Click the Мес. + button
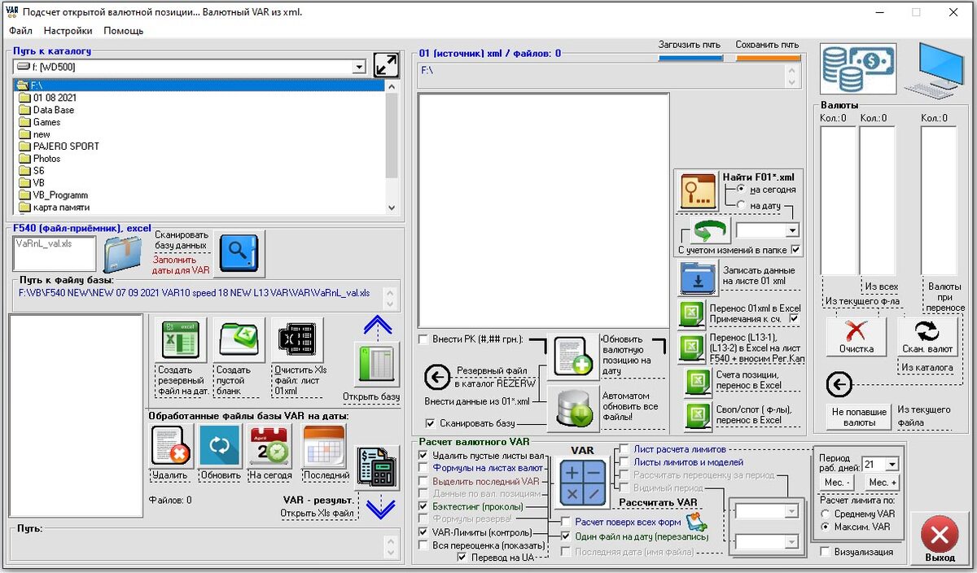 coord(883,483)
